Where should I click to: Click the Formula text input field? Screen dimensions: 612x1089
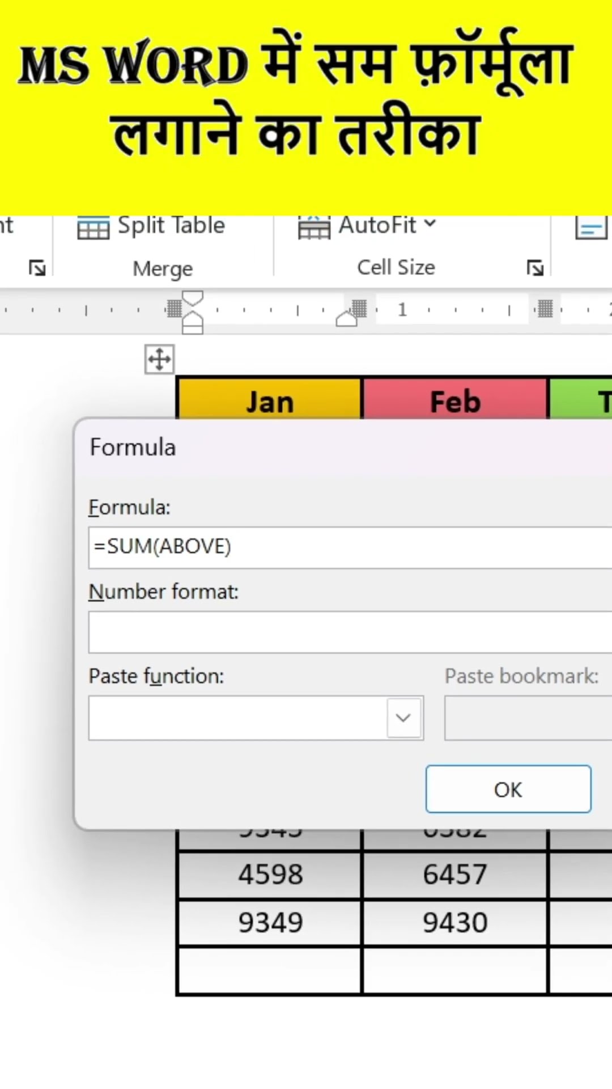coord(350,547)
